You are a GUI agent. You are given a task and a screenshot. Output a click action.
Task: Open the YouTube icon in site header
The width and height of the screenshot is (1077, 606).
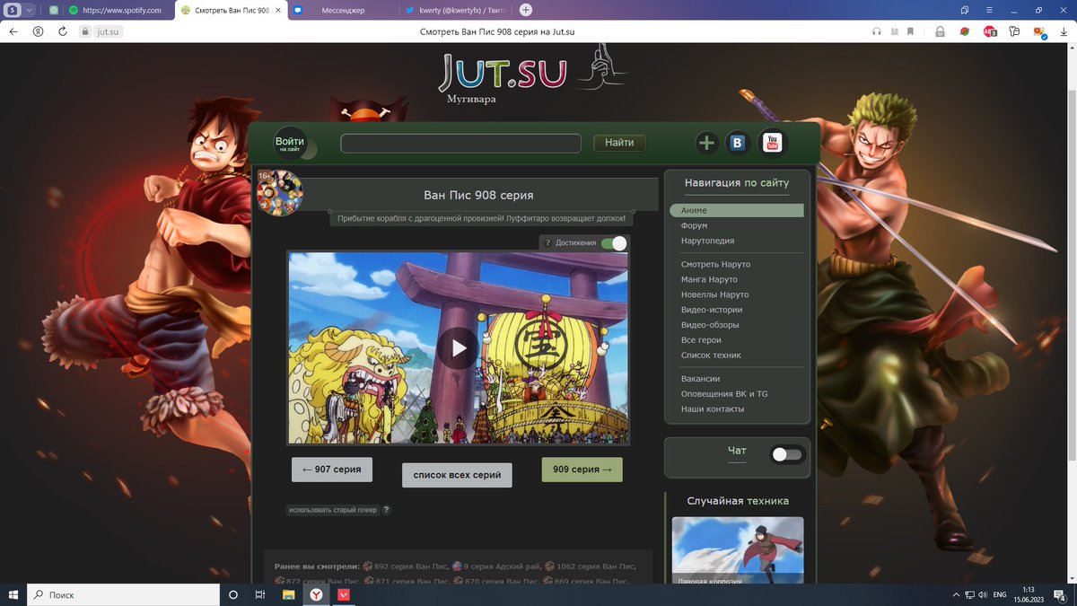(x=772, y=142)
